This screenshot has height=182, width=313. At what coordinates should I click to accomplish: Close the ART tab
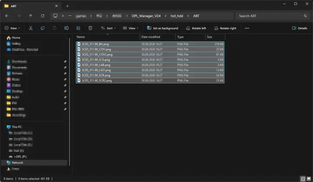[57, 6]
